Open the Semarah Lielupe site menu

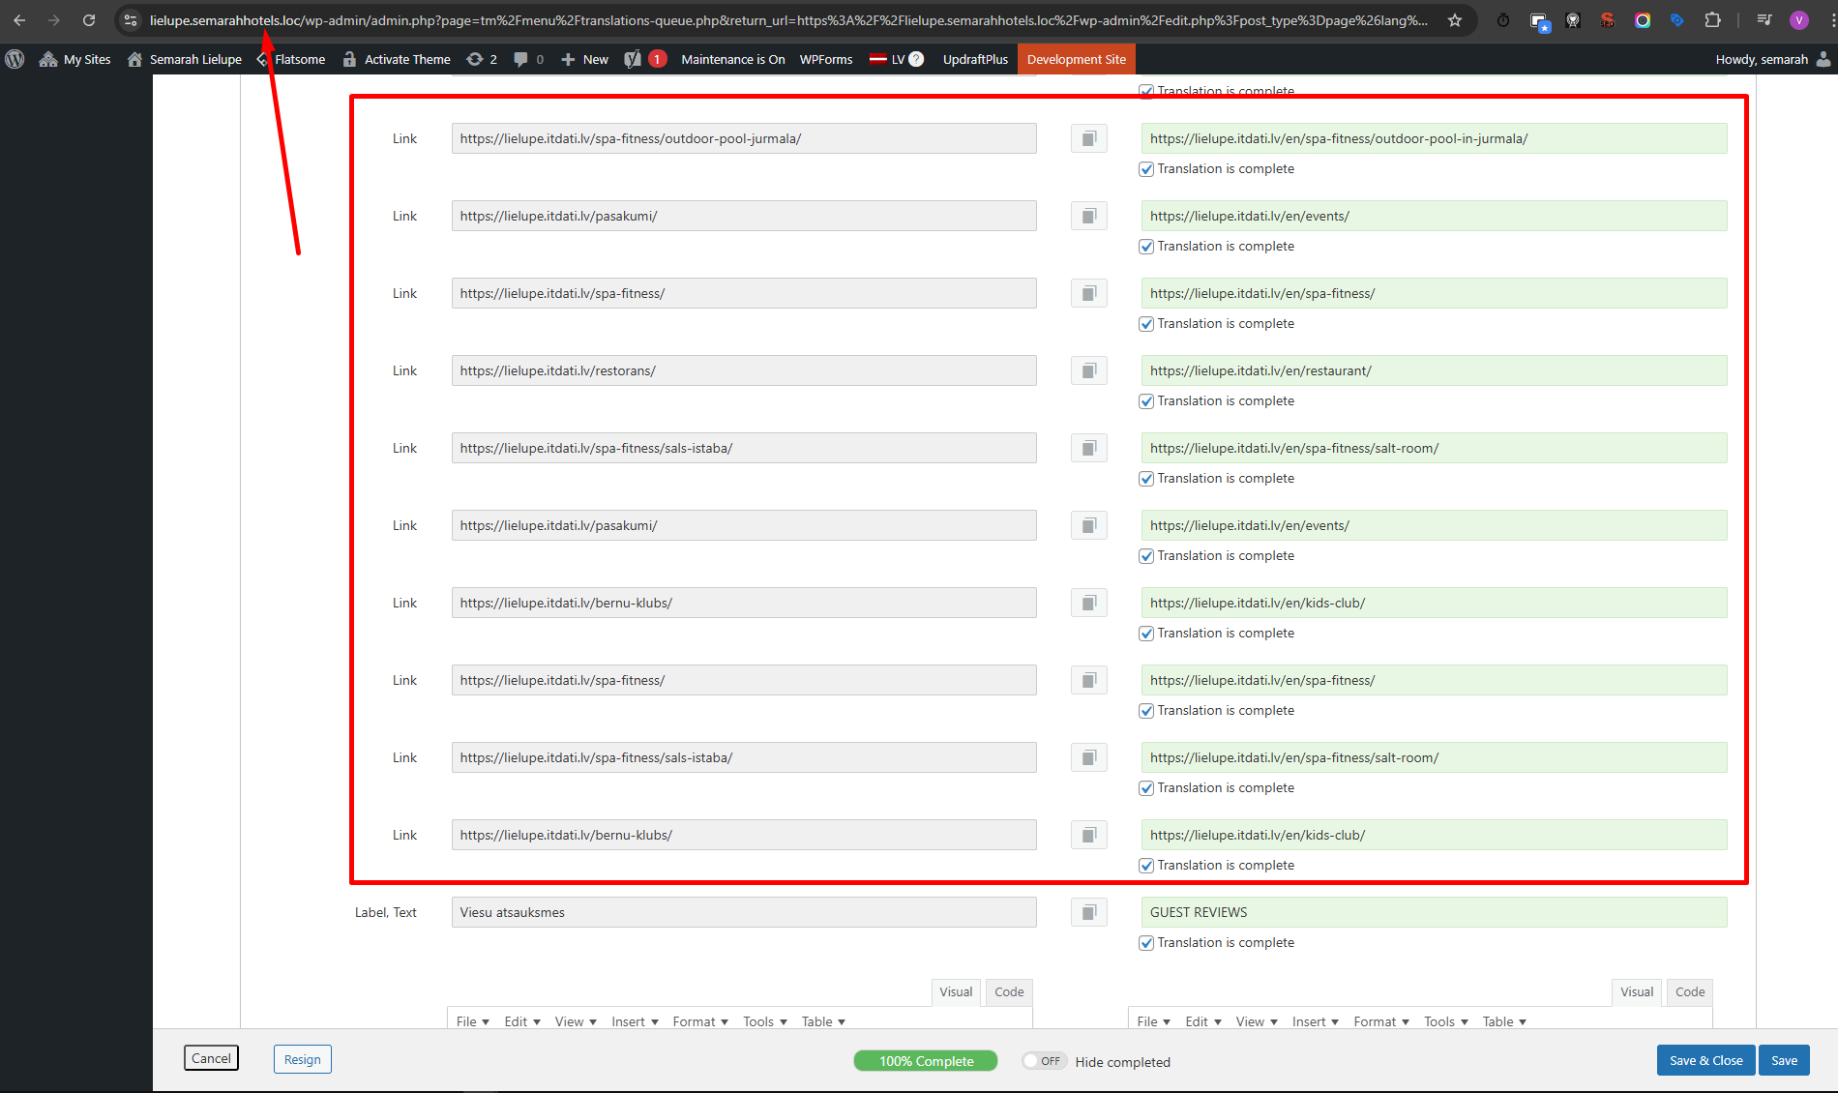coord(185,59)
